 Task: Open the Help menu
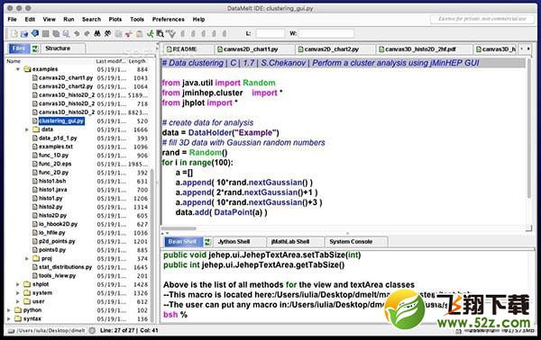[198, 19]
